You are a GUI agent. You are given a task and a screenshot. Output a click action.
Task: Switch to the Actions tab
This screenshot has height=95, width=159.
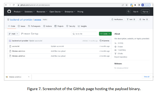coord(47,26)
